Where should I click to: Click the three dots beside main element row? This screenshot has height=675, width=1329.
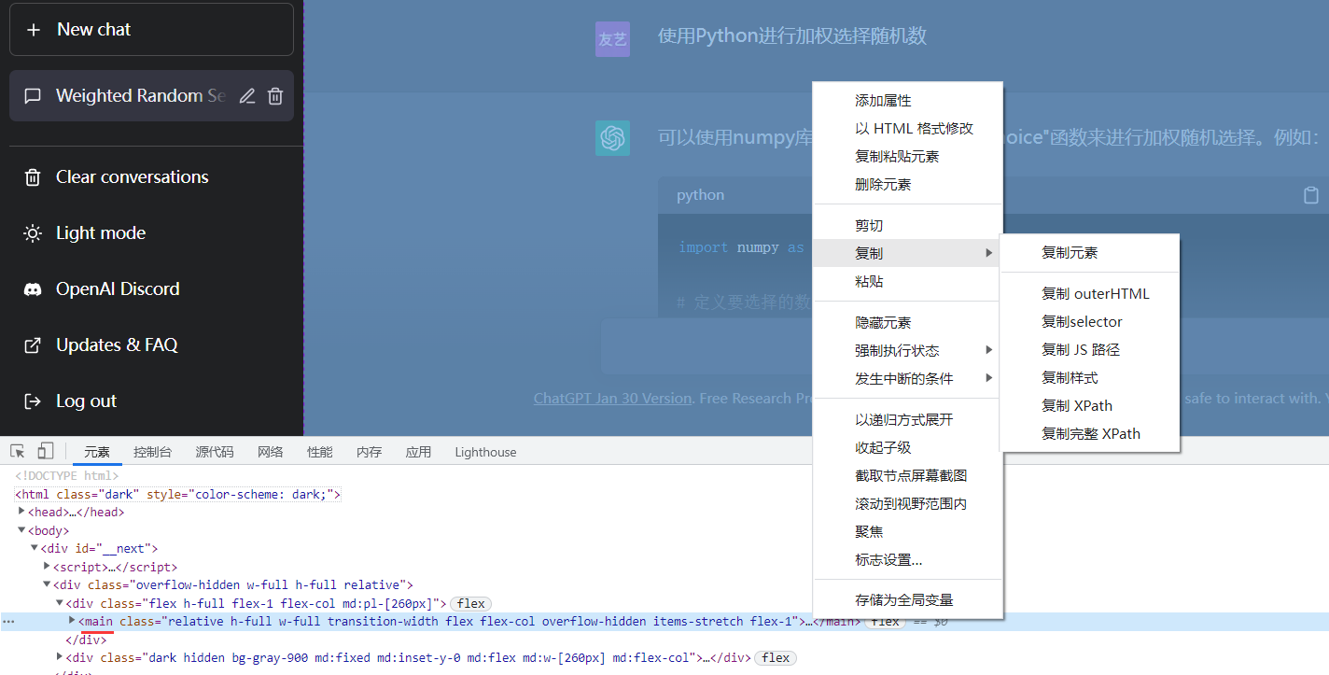(8, 622)
